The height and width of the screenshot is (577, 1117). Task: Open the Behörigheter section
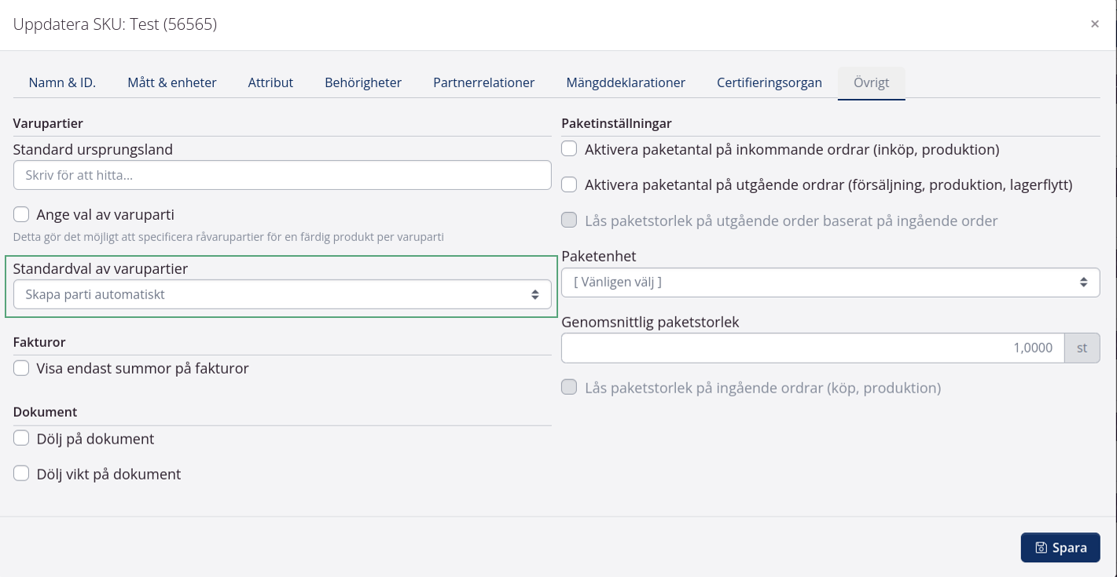362,82
